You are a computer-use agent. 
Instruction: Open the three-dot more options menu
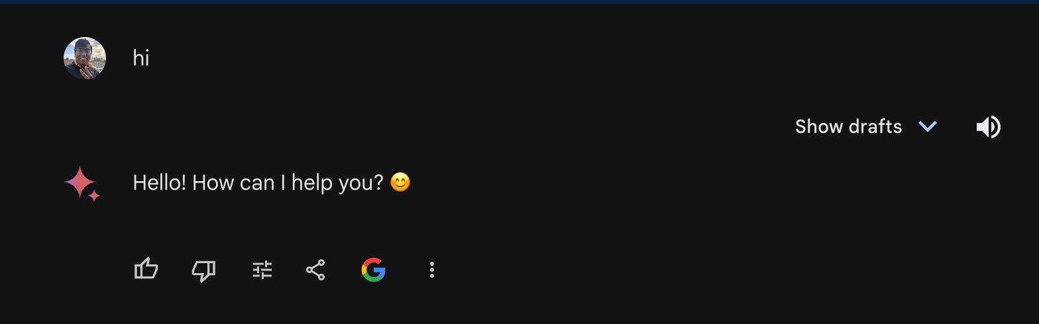(432, 270)
